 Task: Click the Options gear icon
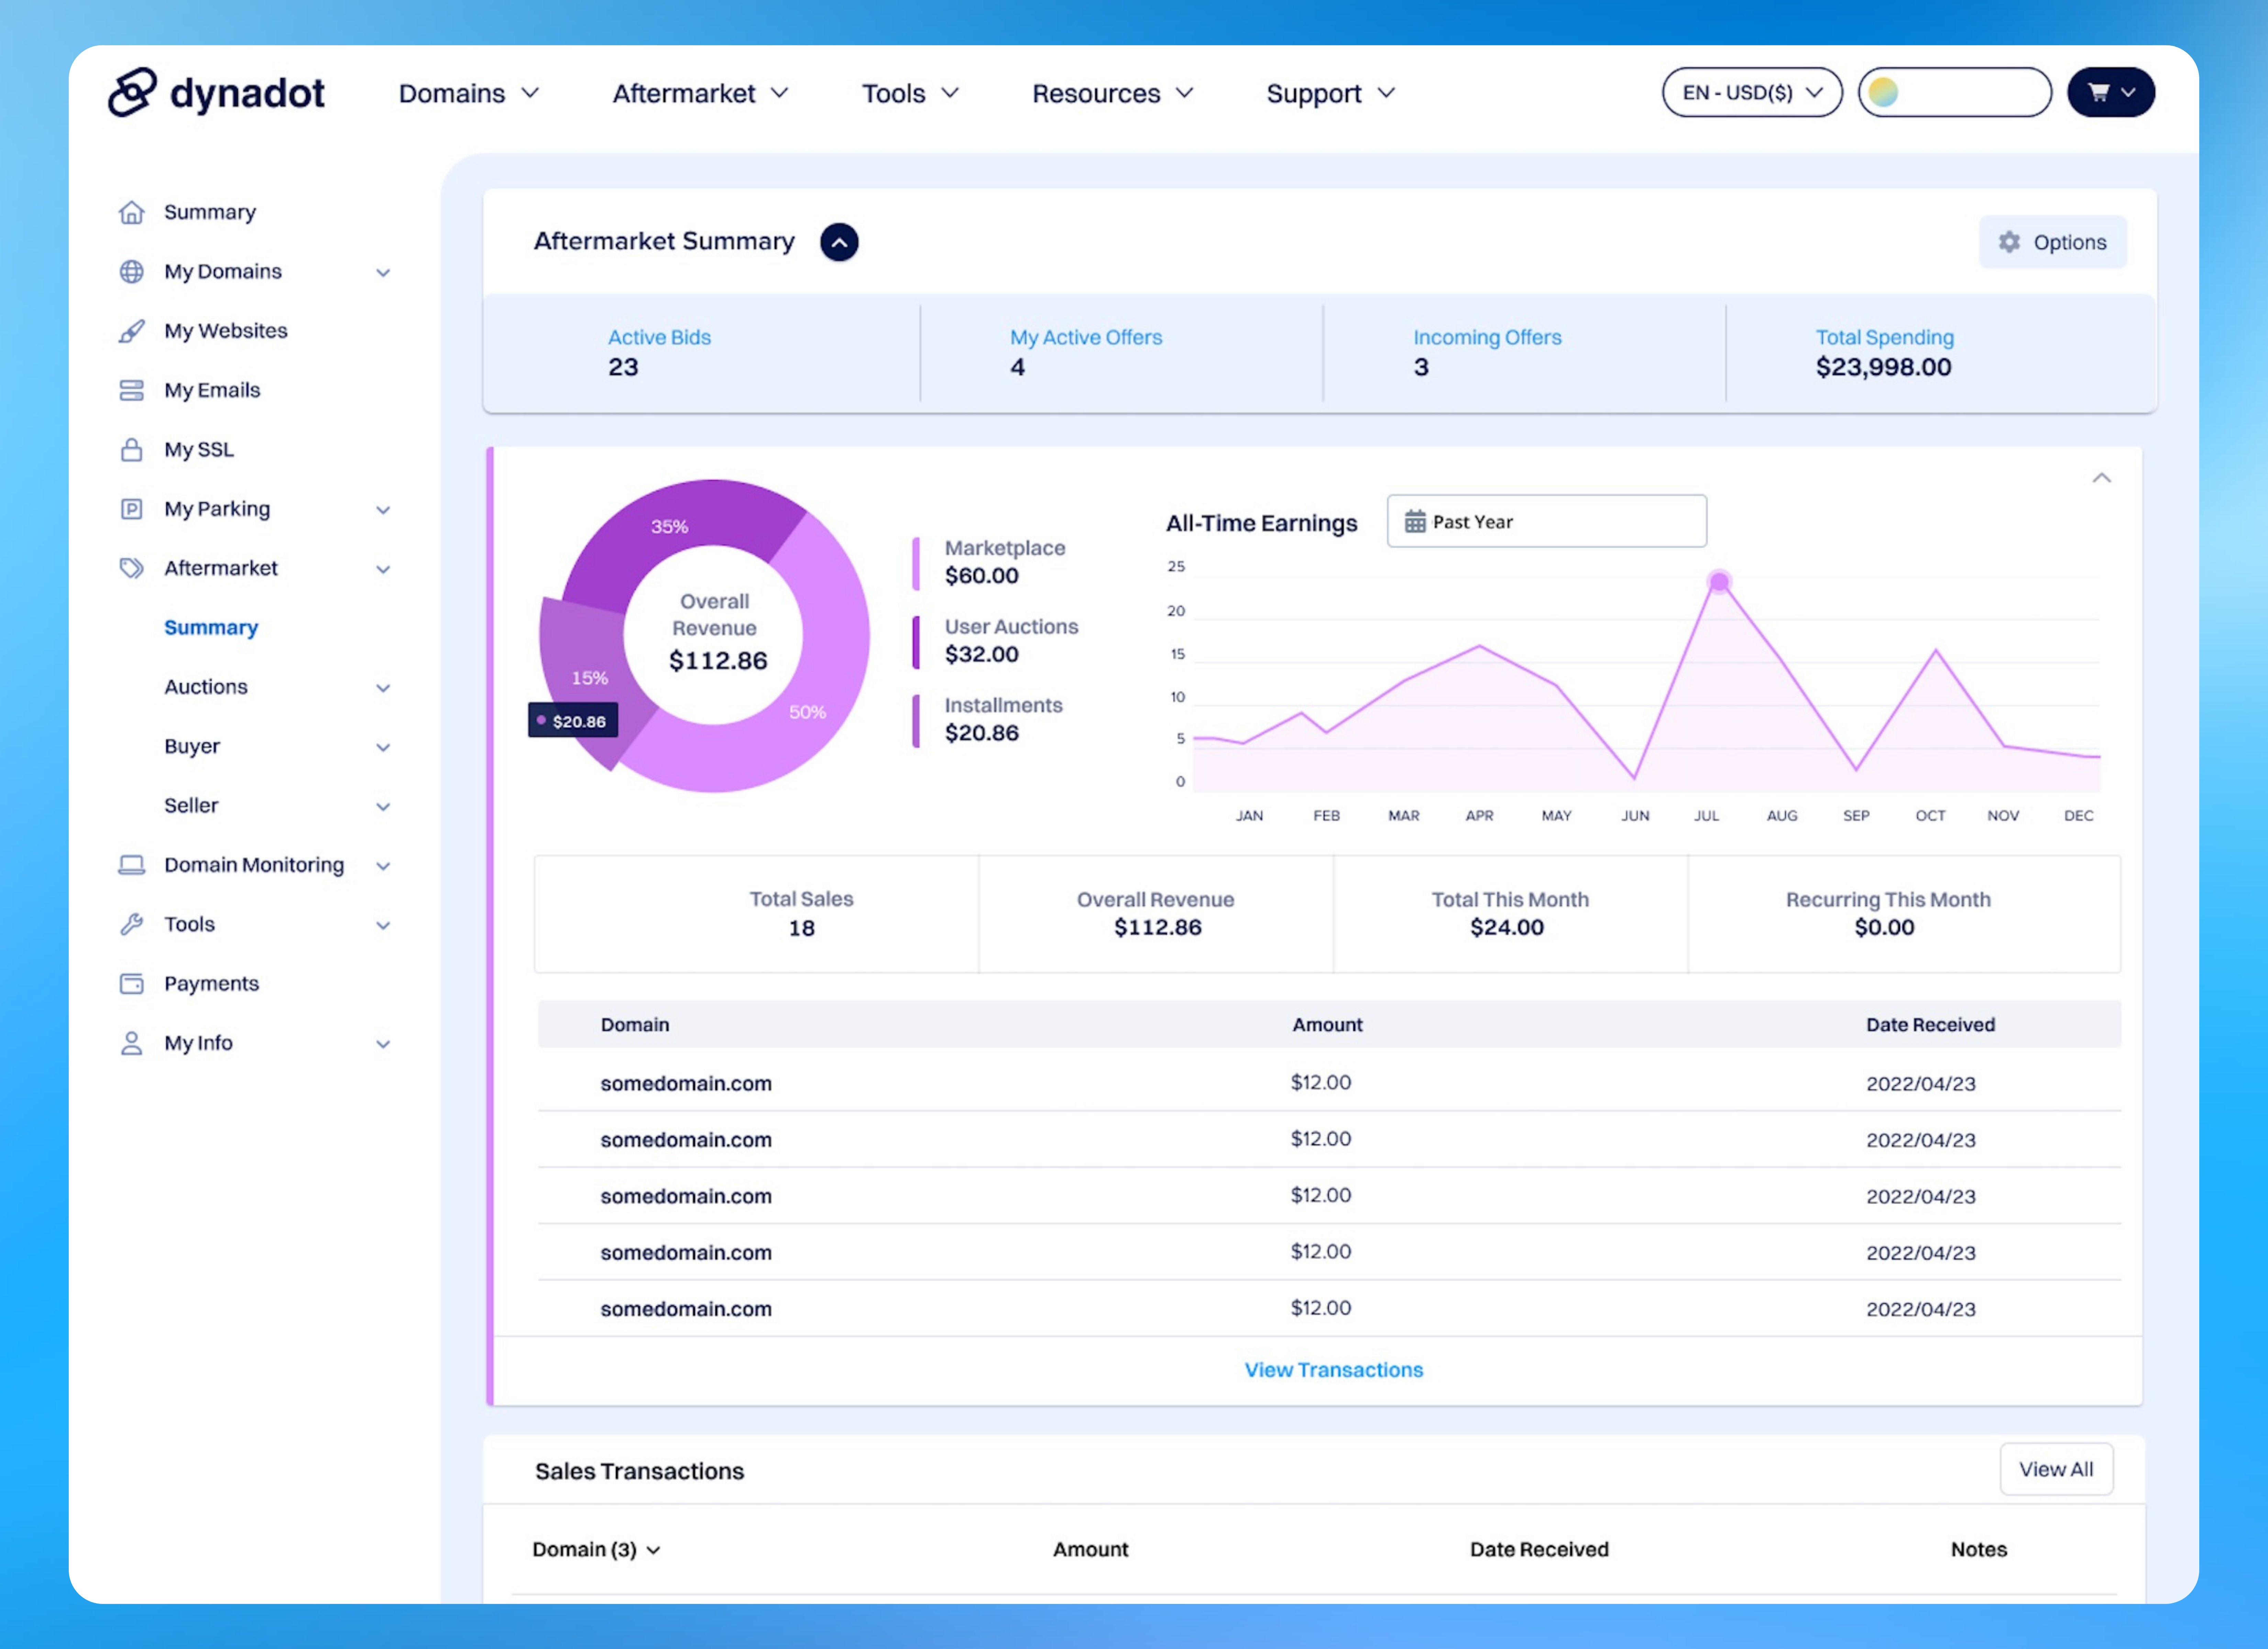click(2009, 242)
